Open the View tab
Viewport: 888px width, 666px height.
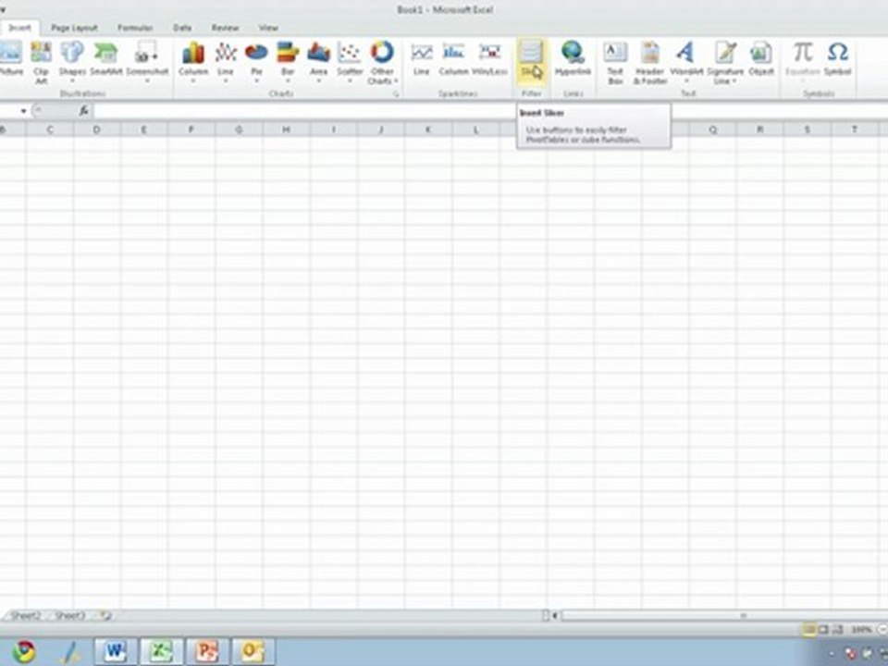[268, 28]
